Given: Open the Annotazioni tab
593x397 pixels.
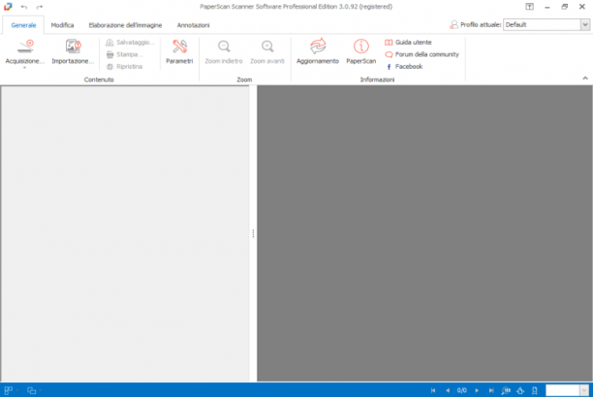Looking at the screenshot, I should [x=193, y=25].
